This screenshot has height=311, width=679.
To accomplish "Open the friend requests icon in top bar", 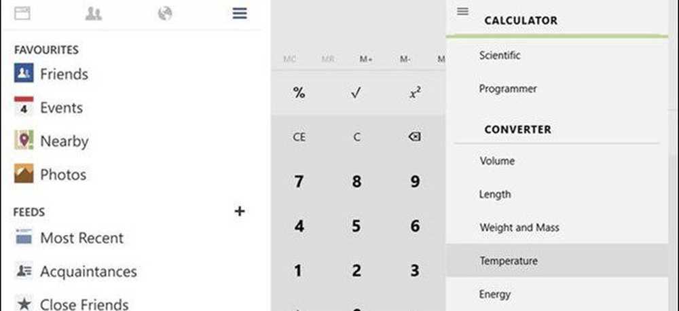I will (94, 14).
